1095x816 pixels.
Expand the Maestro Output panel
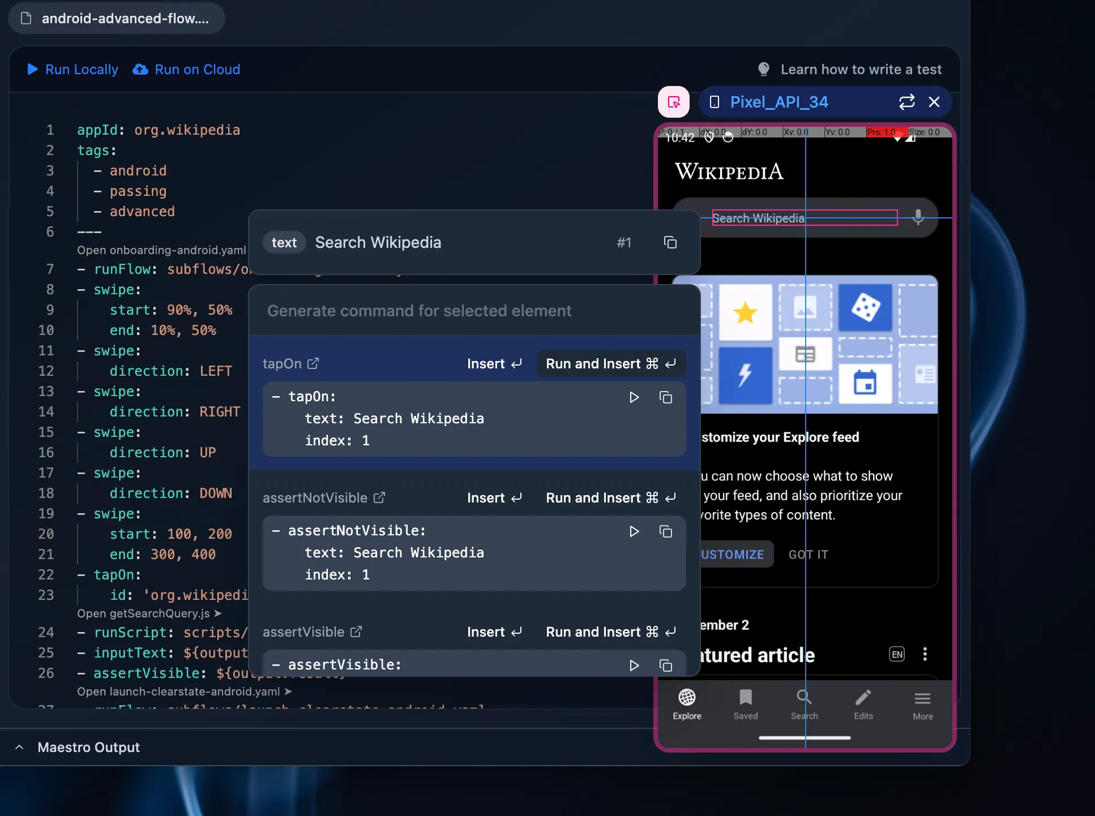coord(19,747)
